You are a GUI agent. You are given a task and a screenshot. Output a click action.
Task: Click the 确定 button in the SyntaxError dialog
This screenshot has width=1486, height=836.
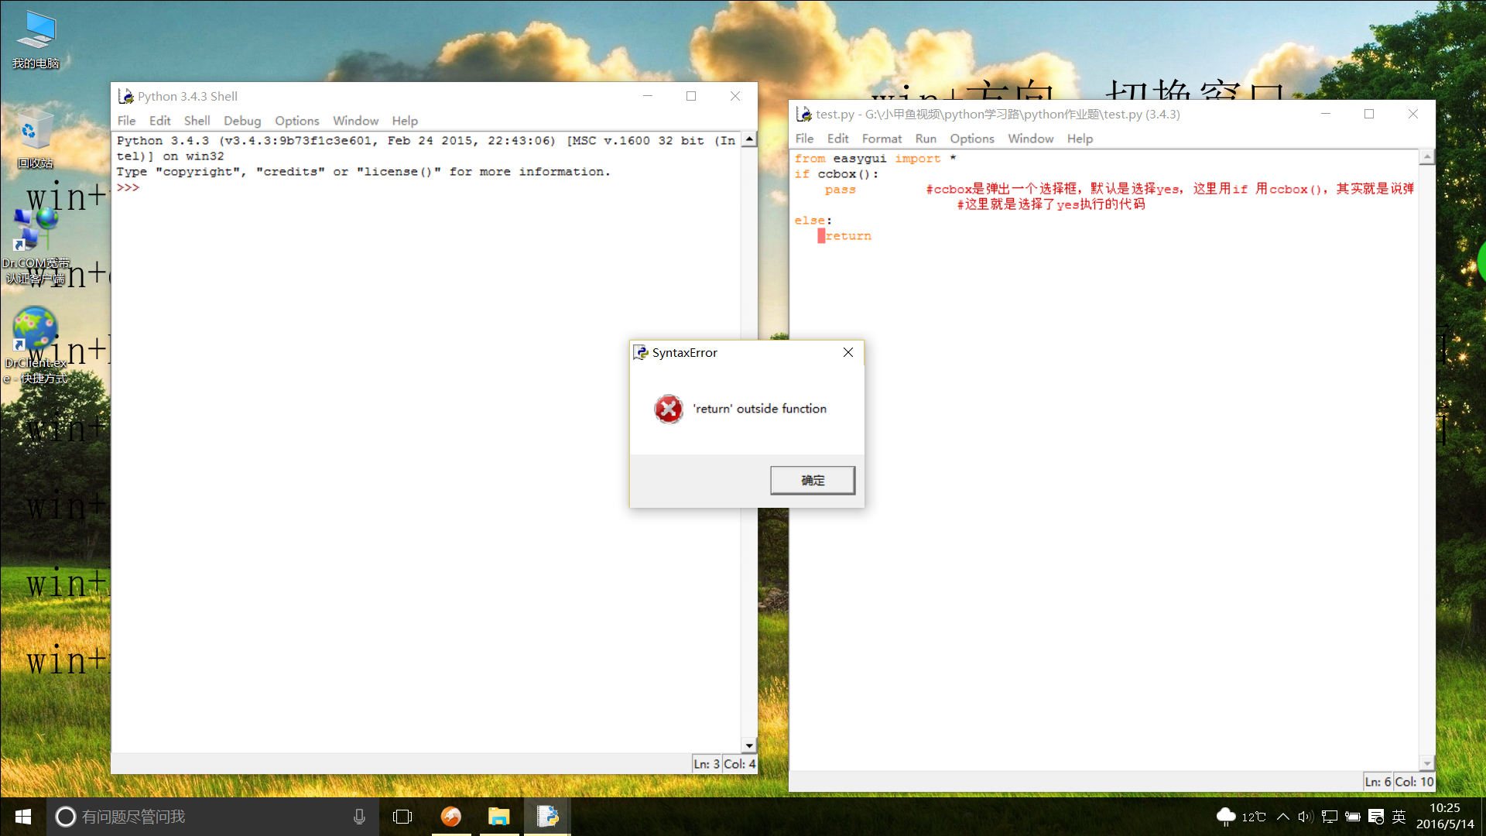point(812,480)
